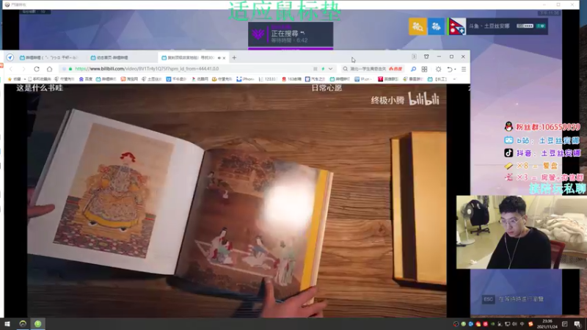This screenshot has height=330, width=587.
Task: Open the Windows notification center icon
Action: [x=577, y=324]
